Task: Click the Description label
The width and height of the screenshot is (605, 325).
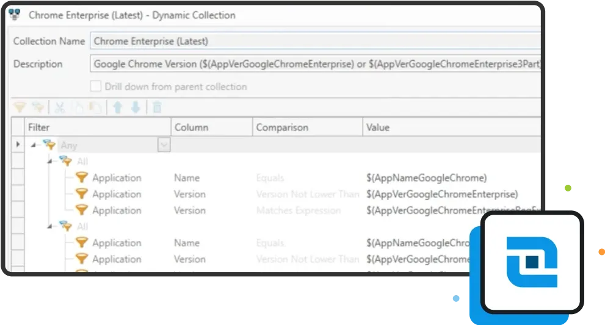Action: (x=38, y=63)
